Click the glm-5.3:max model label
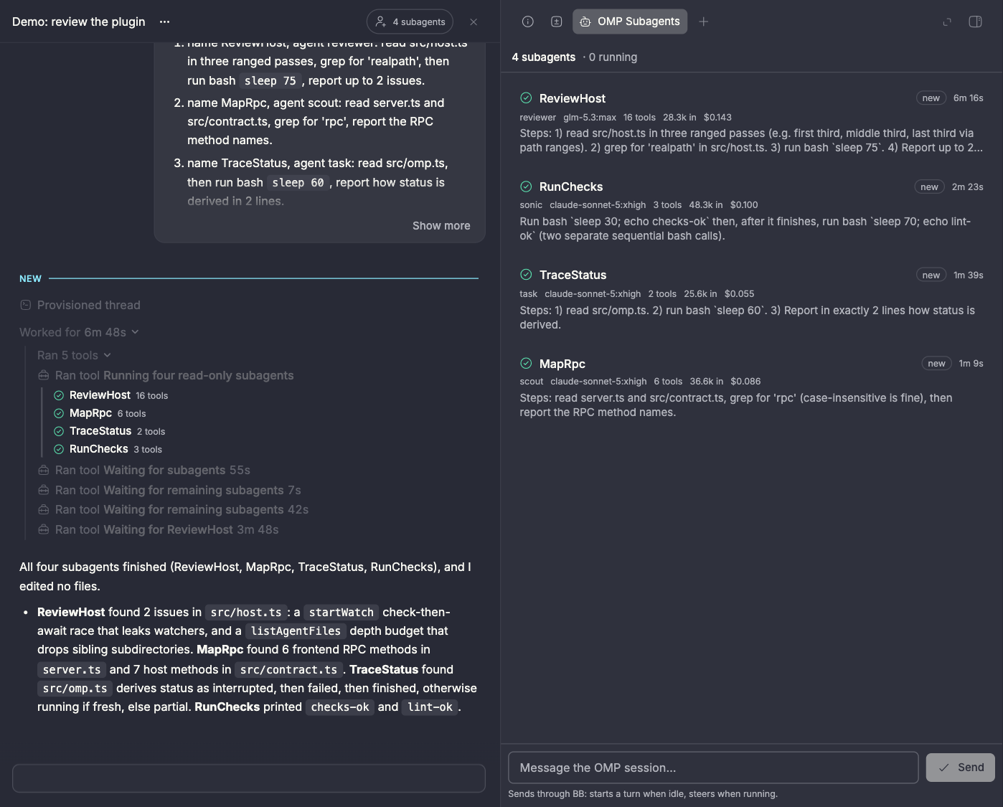 point(590,118)
